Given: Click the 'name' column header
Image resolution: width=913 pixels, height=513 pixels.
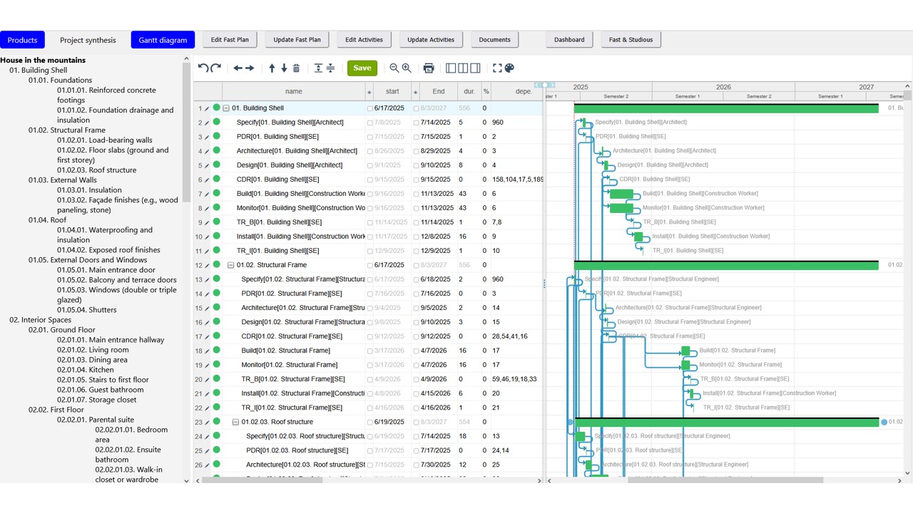Looking at the screenshot, I should [x=293, y=91].
